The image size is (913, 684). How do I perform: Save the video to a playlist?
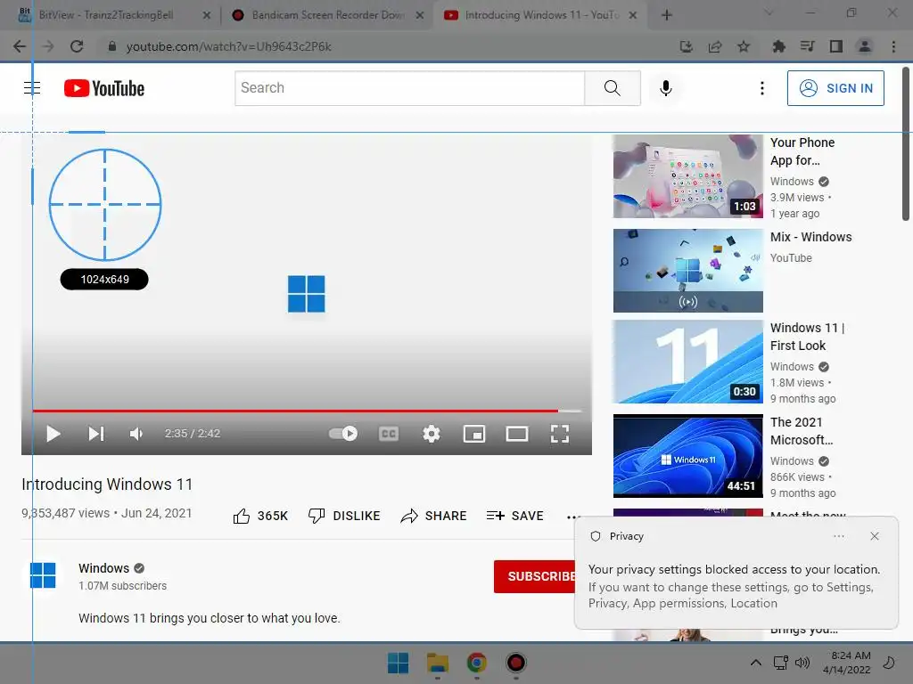tap(515, 516)
